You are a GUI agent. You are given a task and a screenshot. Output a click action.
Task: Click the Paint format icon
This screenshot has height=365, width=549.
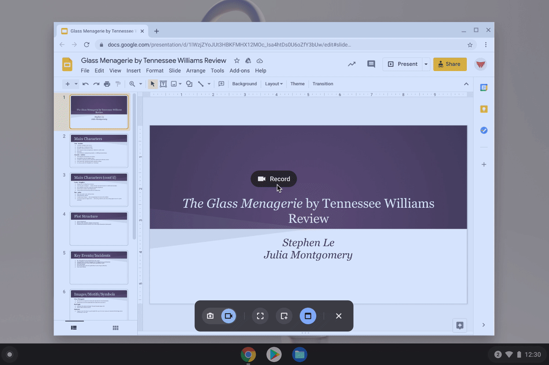tap(118, 84)
